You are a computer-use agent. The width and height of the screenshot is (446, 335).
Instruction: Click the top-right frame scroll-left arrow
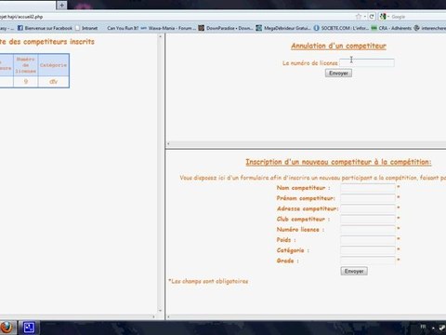tap(168, 143)
